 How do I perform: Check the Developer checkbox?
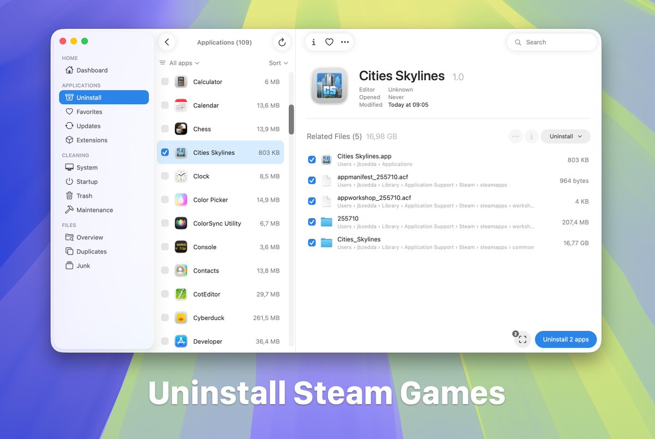pos(165,341)
